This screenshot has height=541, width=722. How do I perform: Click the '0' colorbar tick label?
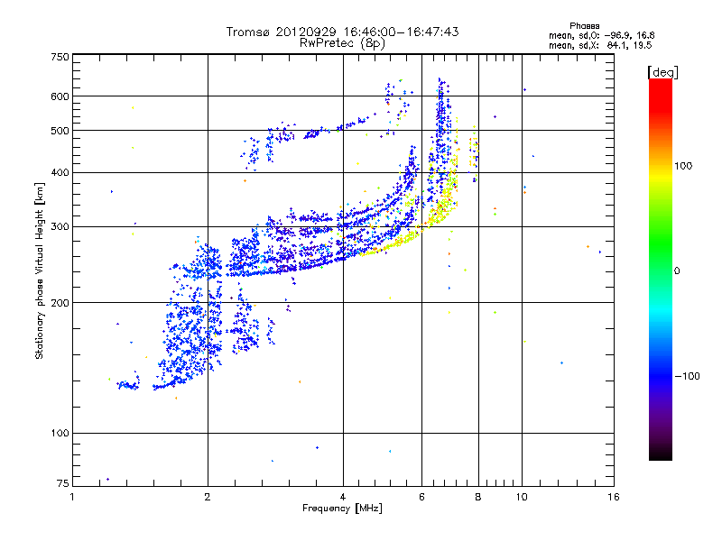click(x=677, y=270)
